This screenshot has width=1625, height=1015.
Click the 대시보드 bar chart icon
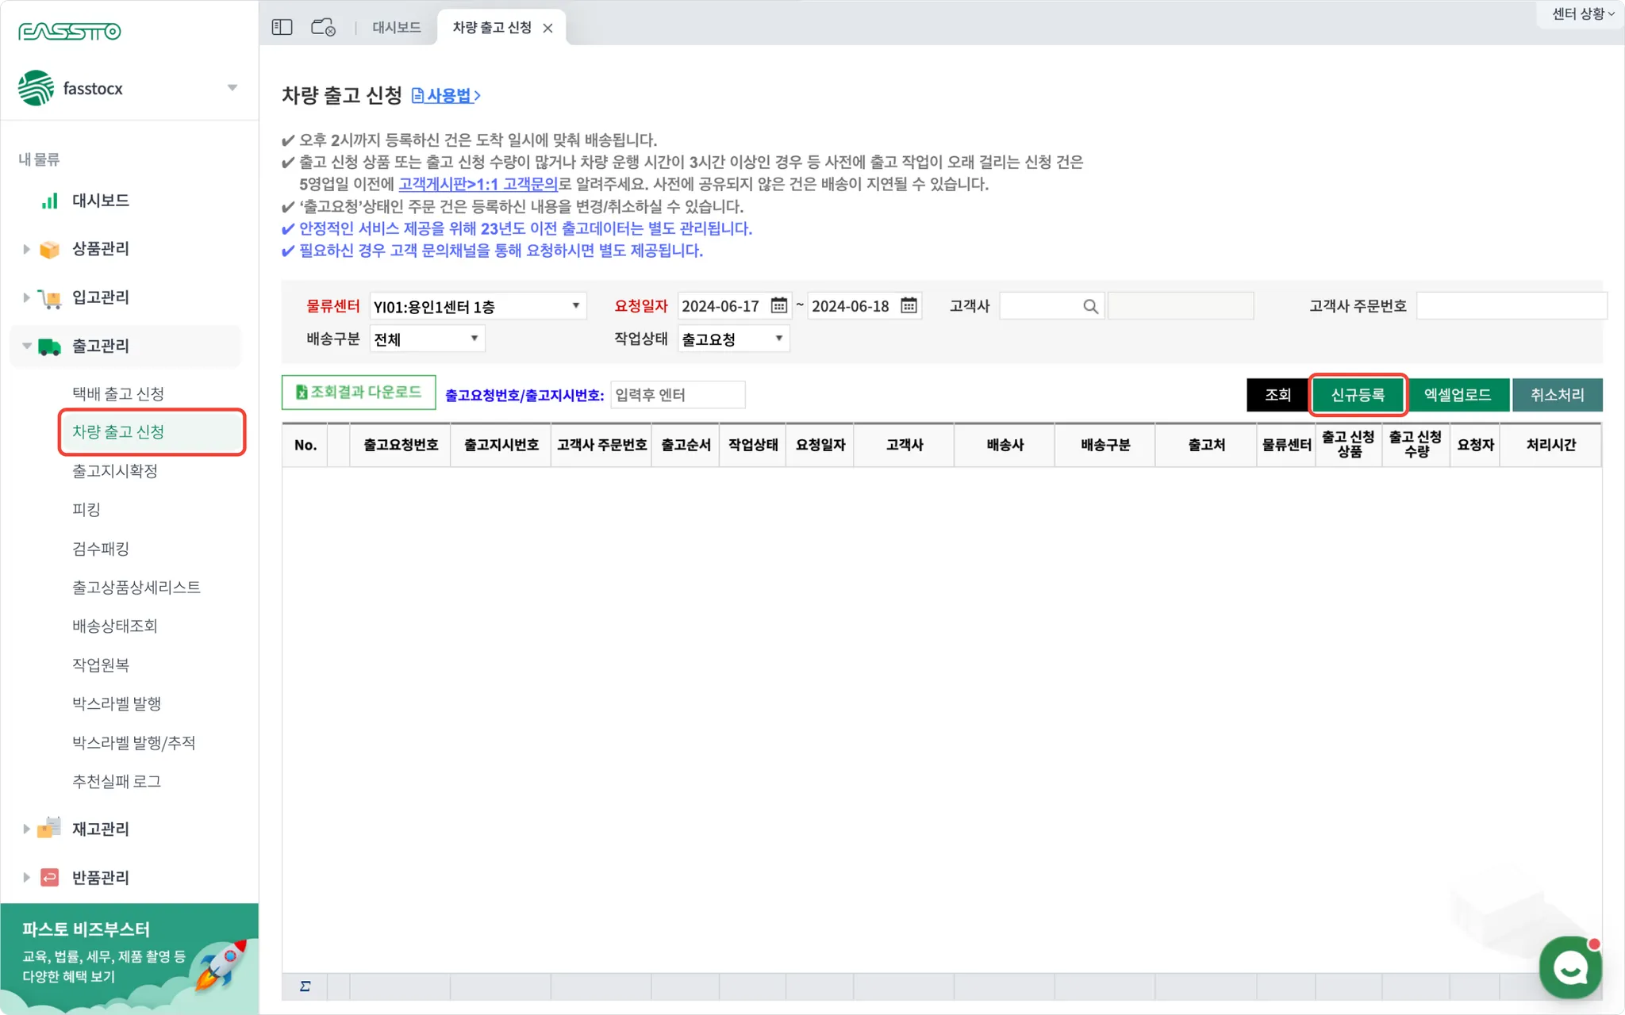click(x=49, y=201)
